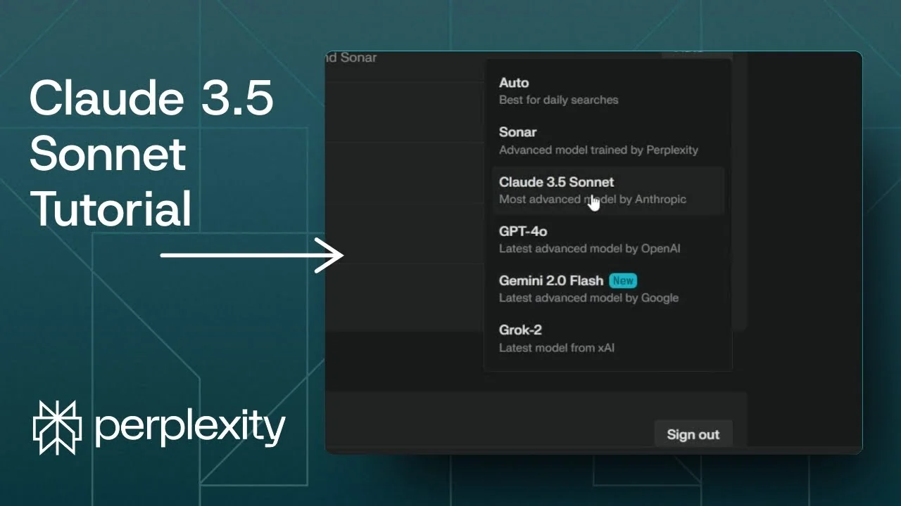Click 'Latest advanced model by Google' text
The width and height of the screenshot is (901, 506).
pos(588,297)
